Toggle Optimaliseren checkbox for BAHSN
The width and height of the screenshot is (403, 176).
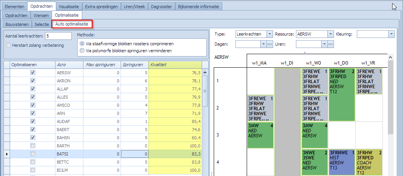(x=33, y=138)
